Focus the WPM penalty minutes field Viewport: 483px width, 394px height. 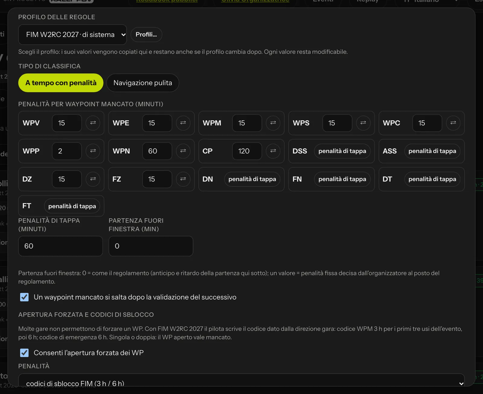(x=247, y=123)
